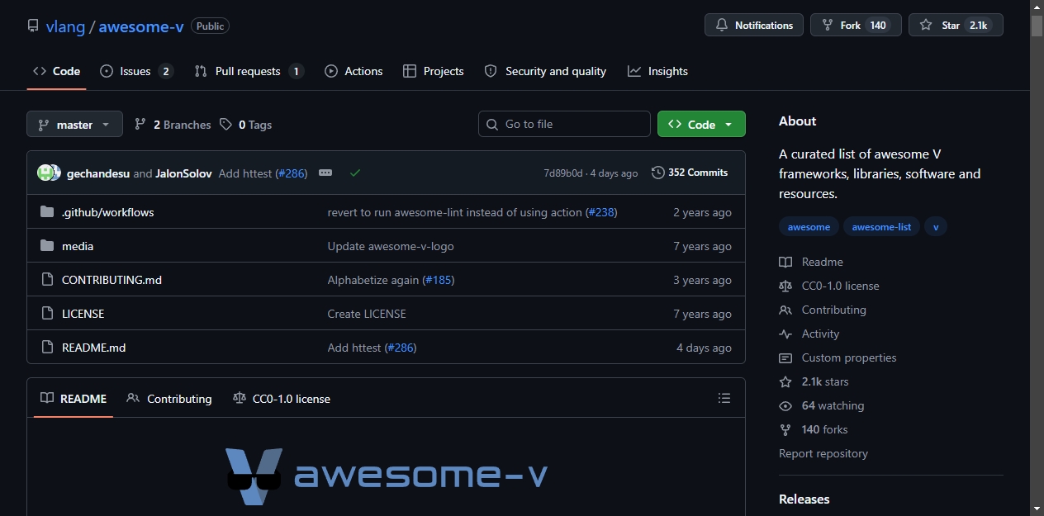Open the gechandesu profile link

[98, 173]
